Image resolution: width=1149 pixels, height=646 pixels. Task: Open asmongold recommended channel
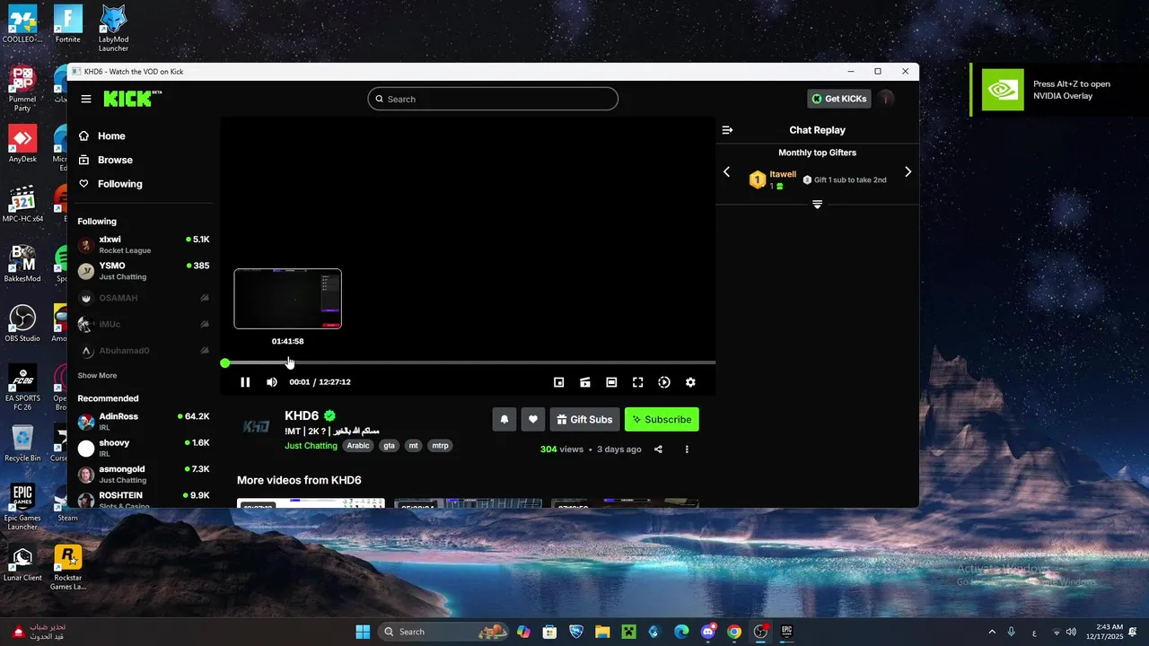click(144, 475)
